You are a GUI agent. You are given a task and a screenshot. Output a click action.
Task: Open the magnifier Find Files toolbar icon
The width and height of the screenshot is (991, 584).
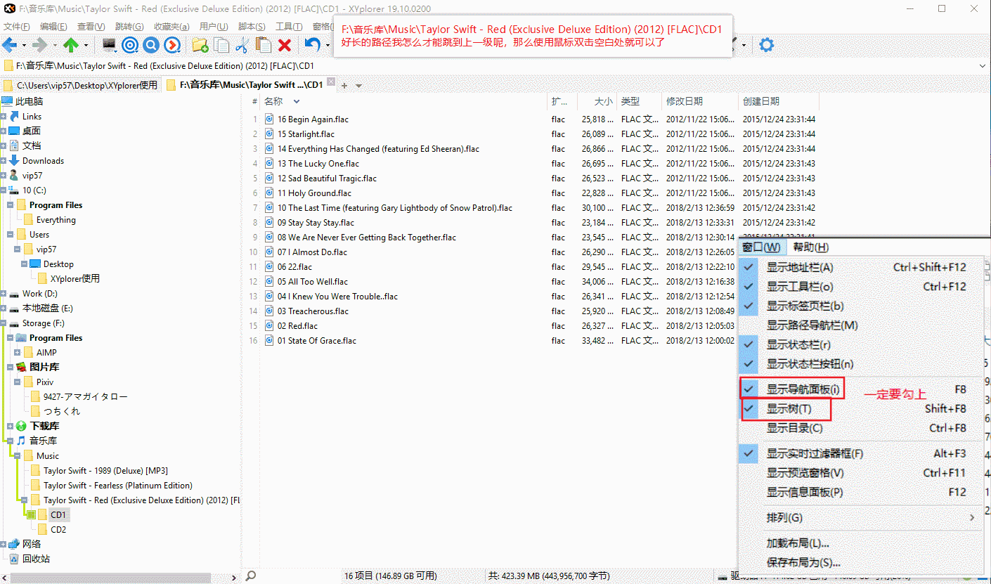[x=150, y=46]
